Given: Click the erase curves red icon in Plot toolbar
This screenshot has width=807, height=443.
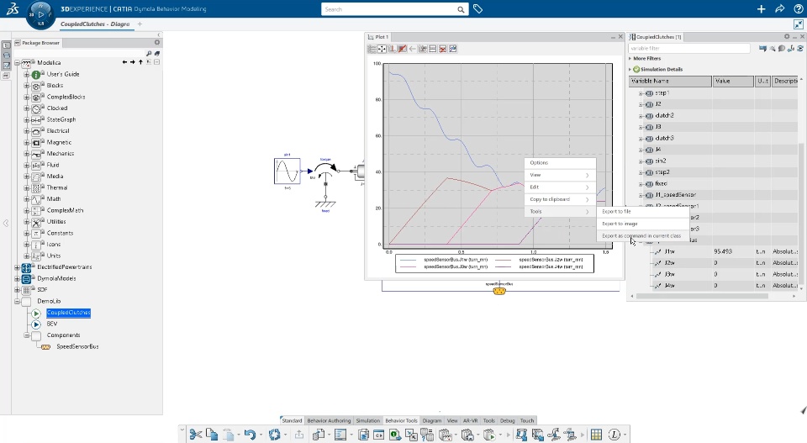Looking at the screenshot, I should click(403, 49).
